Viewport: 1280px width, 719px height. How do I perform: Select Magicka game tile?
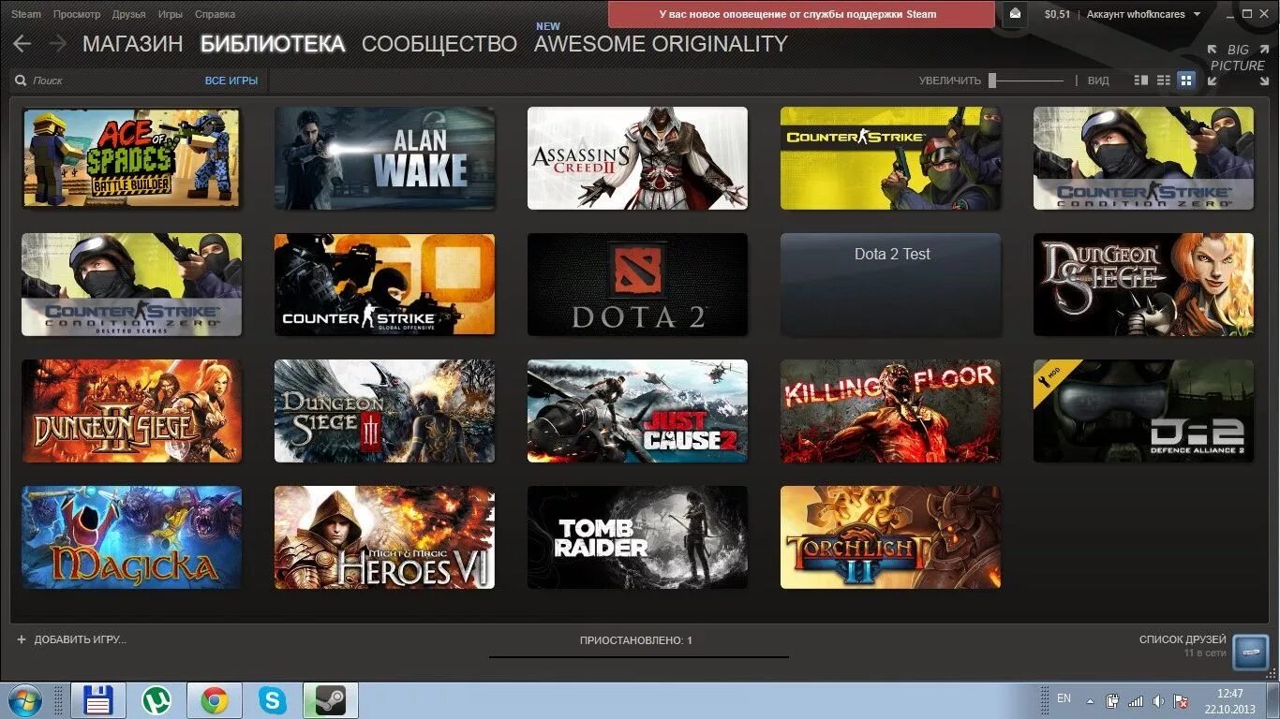tap(131, 537)
